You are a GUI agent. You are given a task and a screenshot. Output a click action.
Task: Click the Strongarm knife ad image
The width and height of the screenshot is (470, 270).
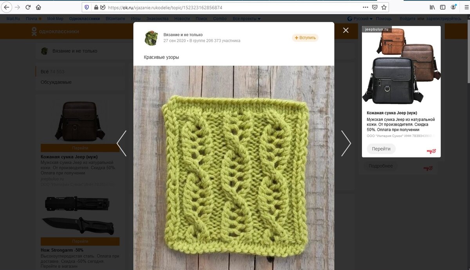coord(80,215)
